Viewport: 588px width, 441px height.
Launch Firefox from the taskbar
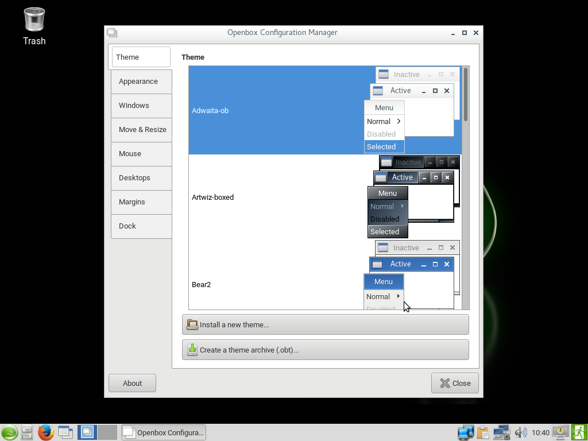(x=46, y=432)
